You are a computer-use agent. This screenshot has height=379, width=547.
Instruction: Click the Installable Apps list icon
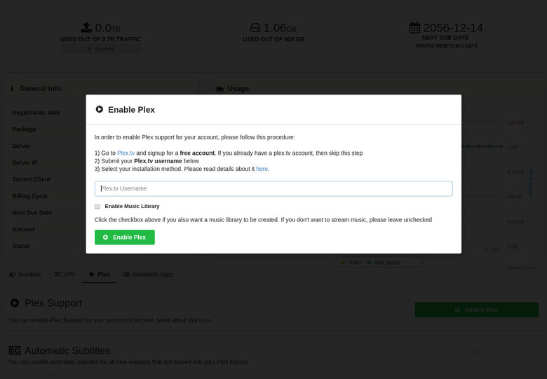point(126,275)
